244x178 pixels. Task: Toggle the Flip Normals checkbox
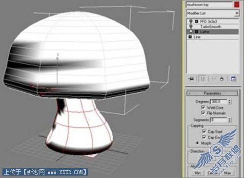pos(203,113)
